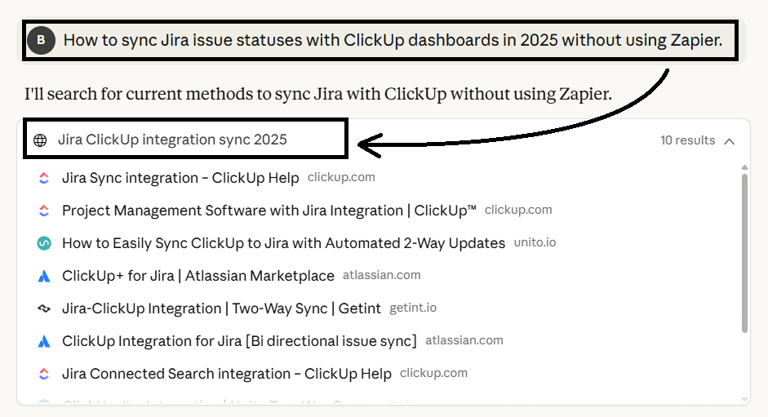This screenshot has width=768, height=417.
Task: Click the user avatar with letter B
Action: tap(41, 39)
